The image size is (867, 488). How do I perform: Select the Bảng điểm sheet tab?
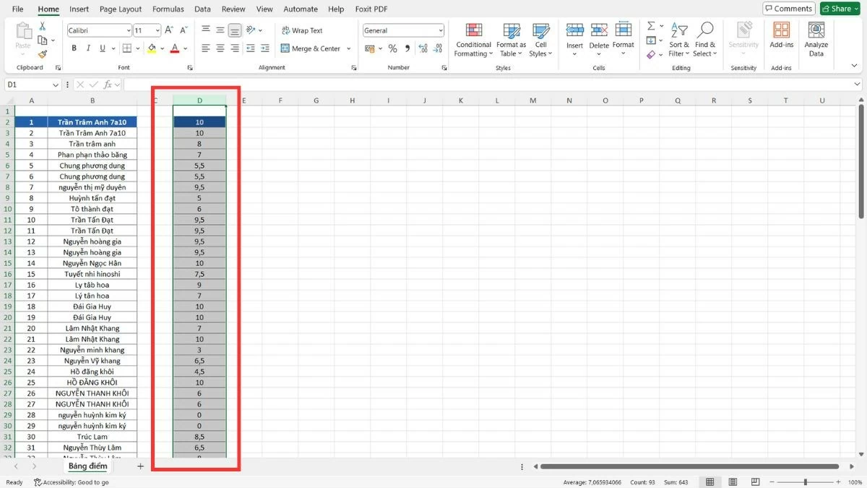(x=87, y=466)
